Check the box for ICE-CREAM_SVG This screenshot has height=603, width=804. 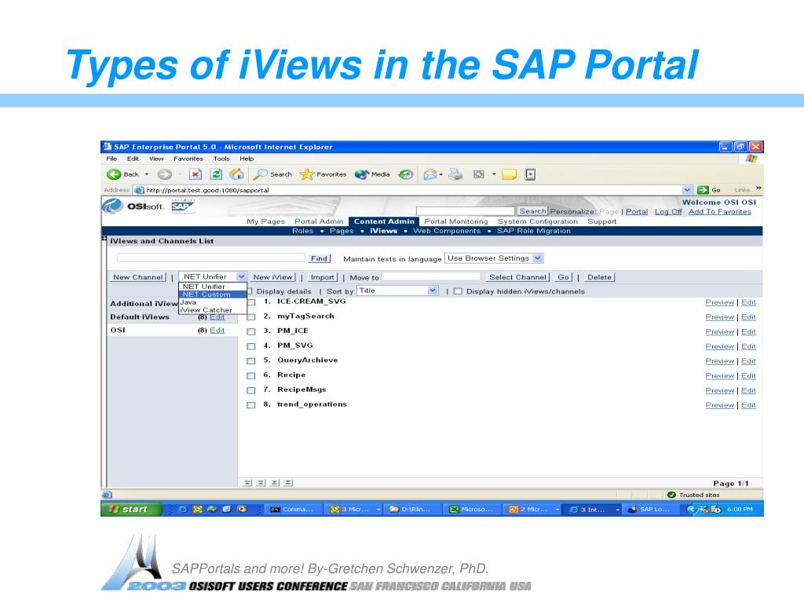[x=251, y=302]
